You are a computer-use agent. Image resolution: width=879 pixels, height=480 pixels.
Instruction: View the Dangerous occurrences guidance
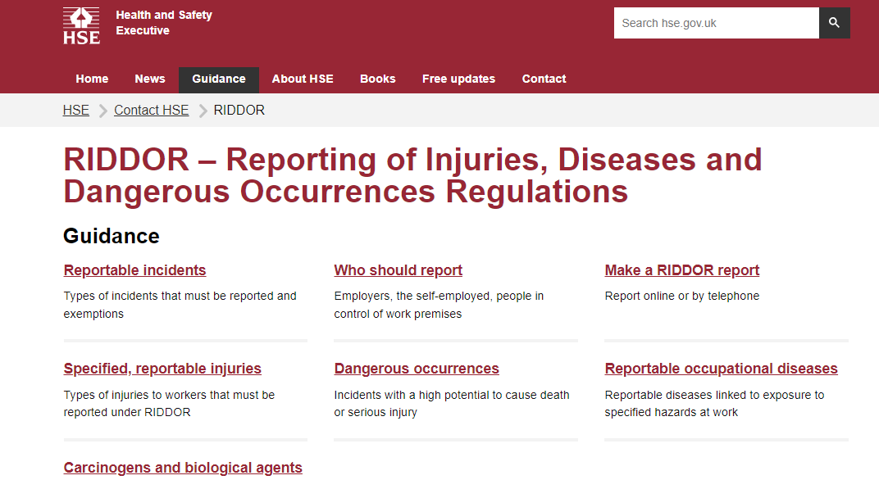pos(417,369)
